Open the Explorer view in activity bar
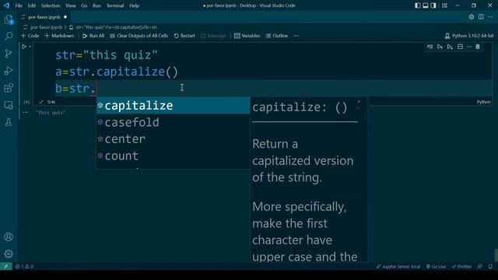Viewport: 498px width, 280px height. 9,19
